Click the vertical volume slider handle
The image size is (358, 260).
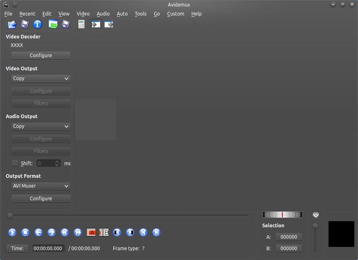[x=315, y=226]
